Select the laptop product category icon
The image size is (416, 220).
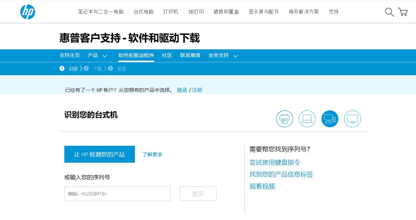pyautogui.click(x=307, y=119)
